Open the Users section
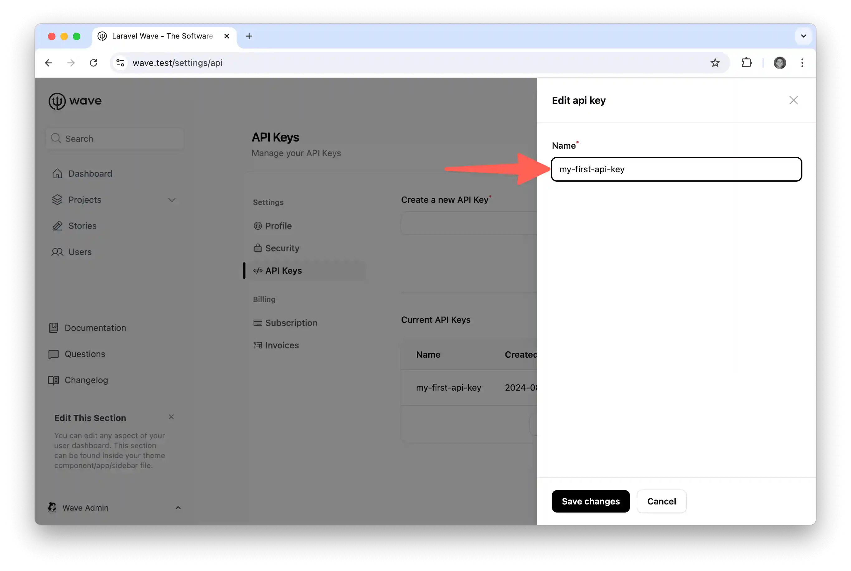The height and width of the screenshot is (571, 851). tap(80, 252)
